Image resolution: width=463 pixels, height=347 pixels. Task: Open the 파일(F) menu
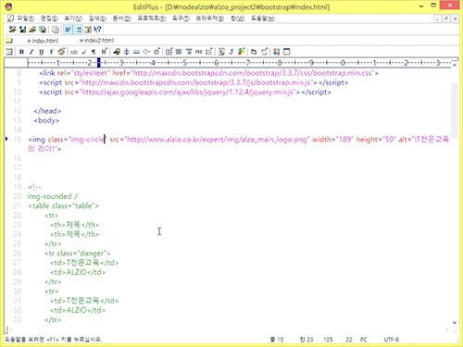[x=25, y=19]
